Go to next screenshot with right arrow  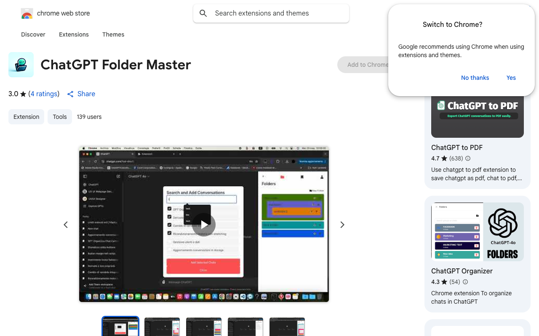pos(342,225)
